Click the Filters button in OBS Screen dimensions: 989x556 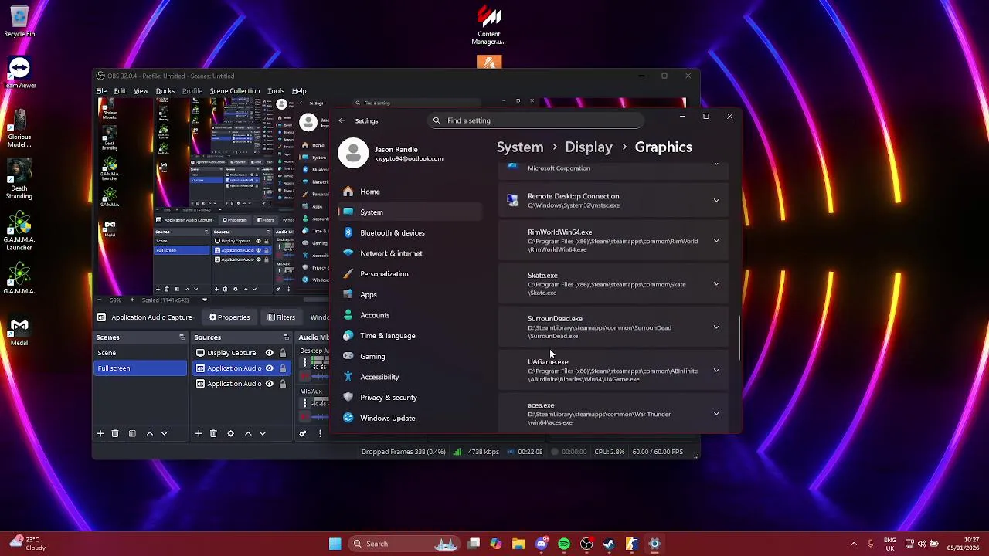click(280, 317)
